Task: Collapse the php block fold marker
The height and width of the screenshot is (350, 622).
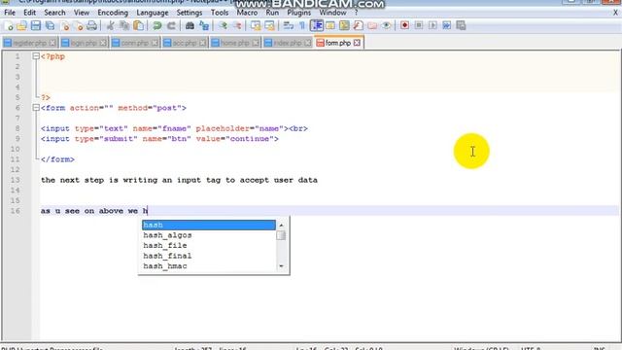Action: 36,56
